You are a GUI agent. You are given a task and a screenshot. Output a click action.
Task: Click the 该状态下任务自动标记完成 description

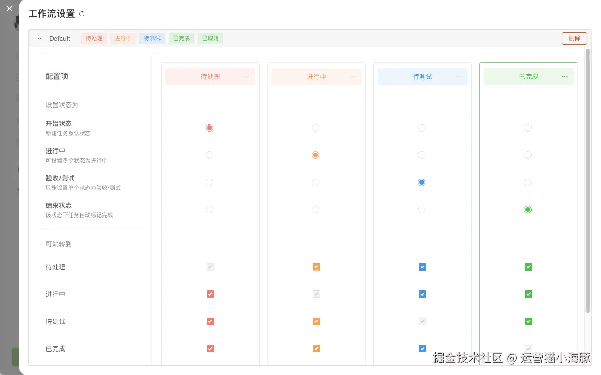tap(79, 215)
